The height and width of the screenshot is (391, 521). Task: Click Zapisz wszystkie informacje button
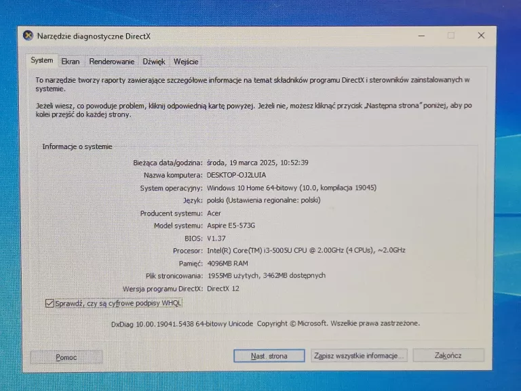click(x=359, y=356)
